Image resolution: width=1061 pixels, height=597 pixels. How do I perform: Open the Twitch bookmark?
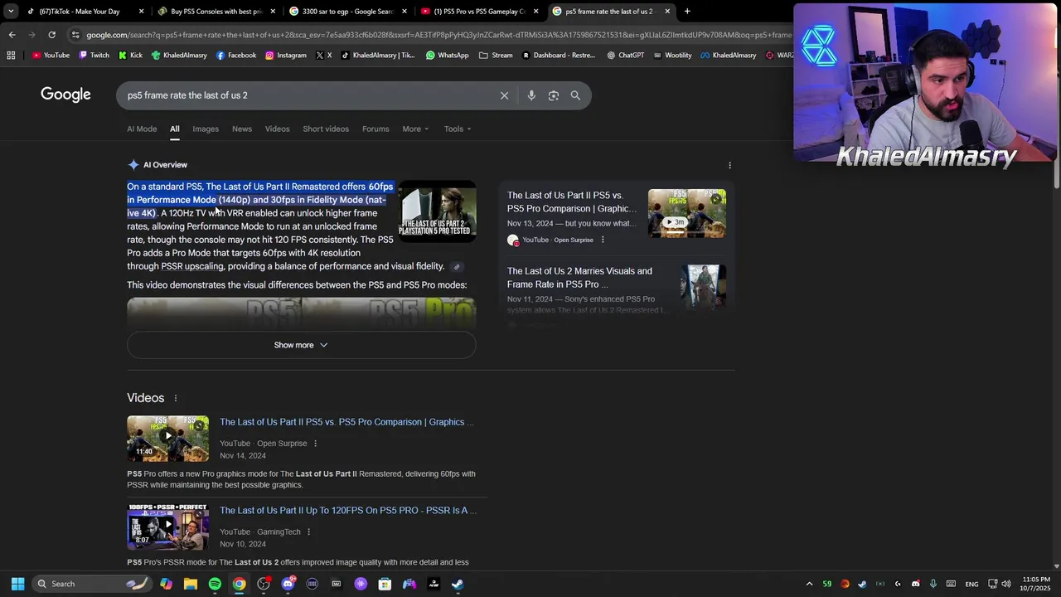(x=94, y=56)
